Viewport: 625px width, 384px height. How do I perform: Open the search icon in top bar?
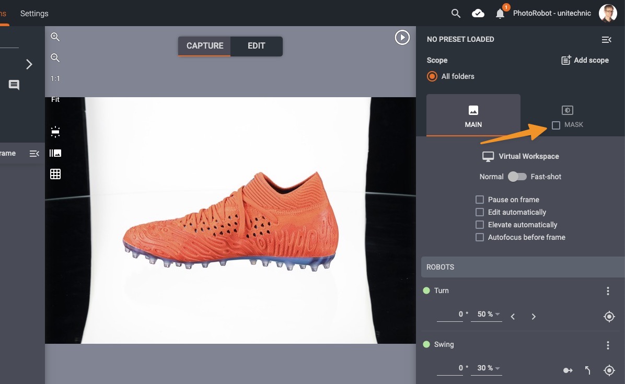coord(456,14)
